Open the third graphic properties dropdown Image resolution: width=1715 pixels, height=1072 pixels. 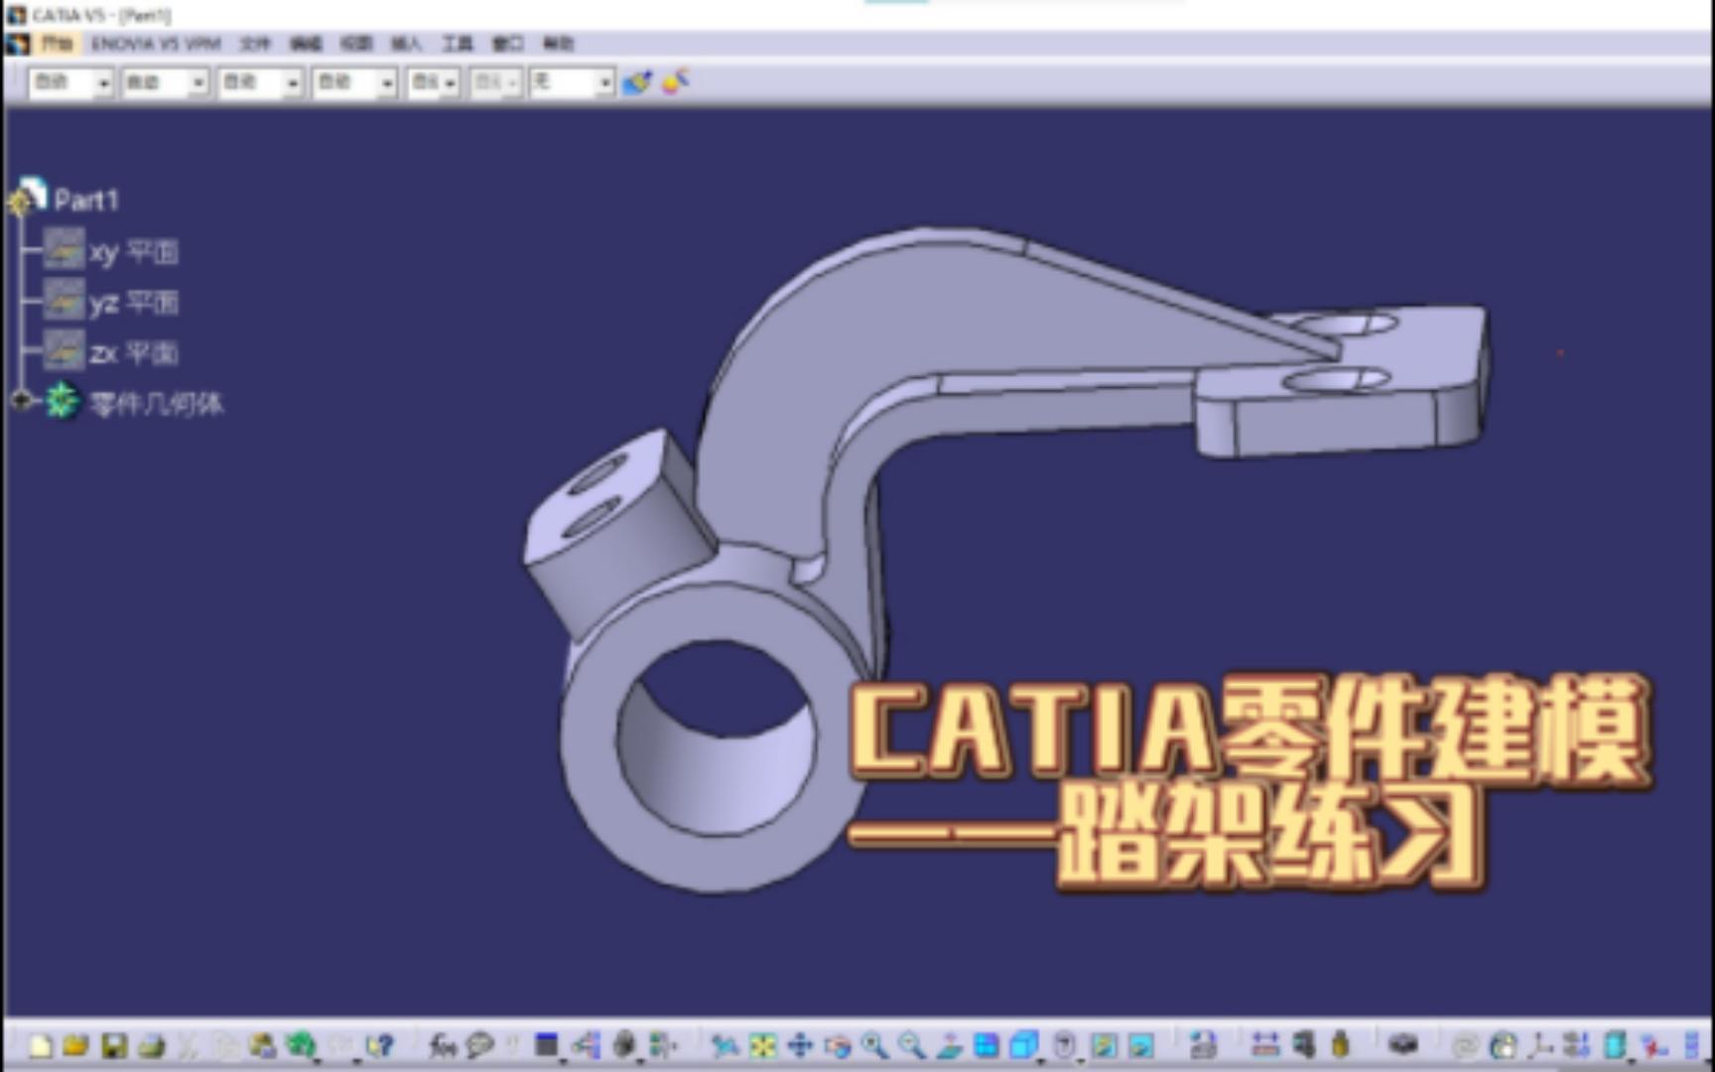[293, 83]
